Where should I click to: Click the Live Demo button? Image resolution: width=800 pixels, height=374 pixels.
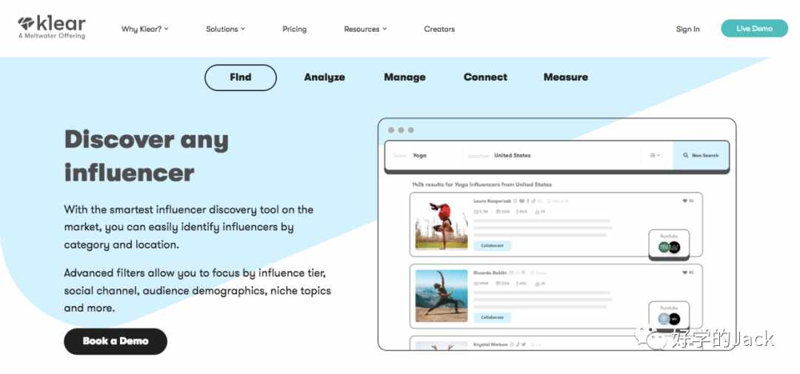(x=754, y=29)
